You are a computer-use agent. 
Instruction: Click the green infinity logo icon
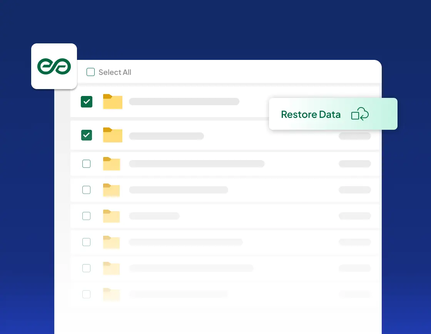[x=54, y=66]
